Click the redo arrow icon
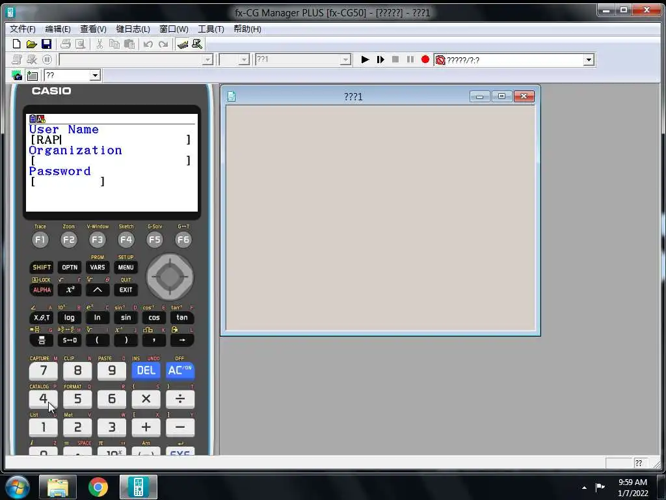666x500 pixels. (x=163, y=44)
